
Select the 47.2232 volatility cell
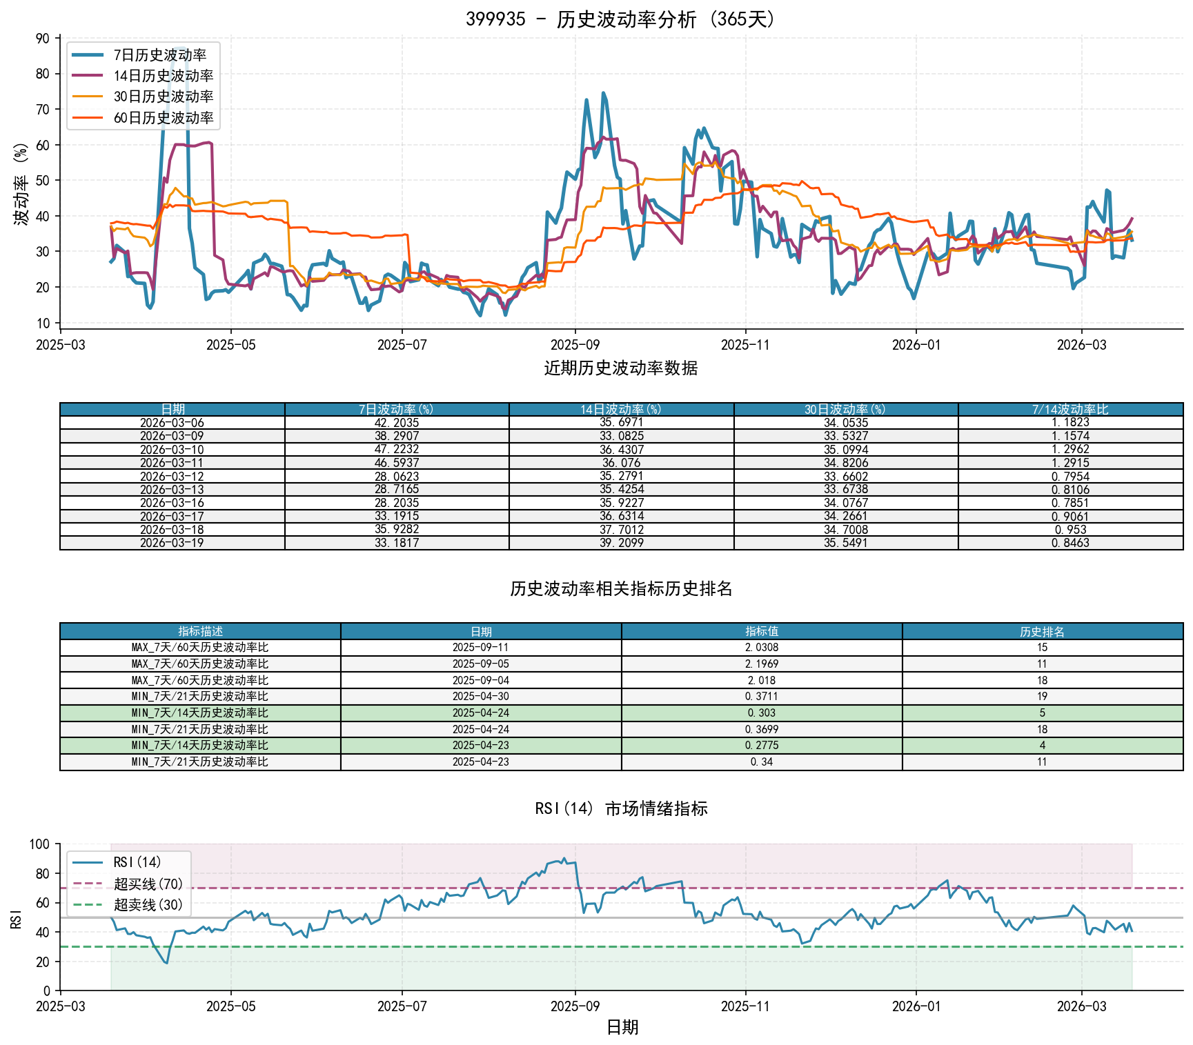[x=396, y=449]
